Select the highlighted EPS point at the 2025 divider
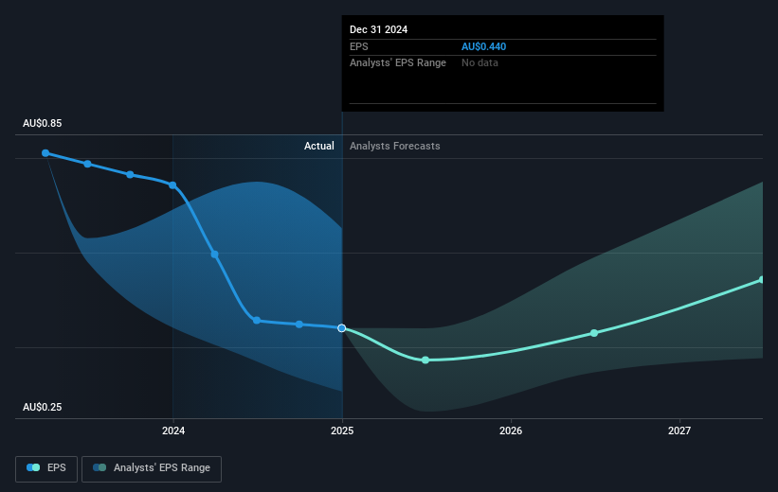The height and width of the screenshot is (492, 778). [x=342, y=328]
